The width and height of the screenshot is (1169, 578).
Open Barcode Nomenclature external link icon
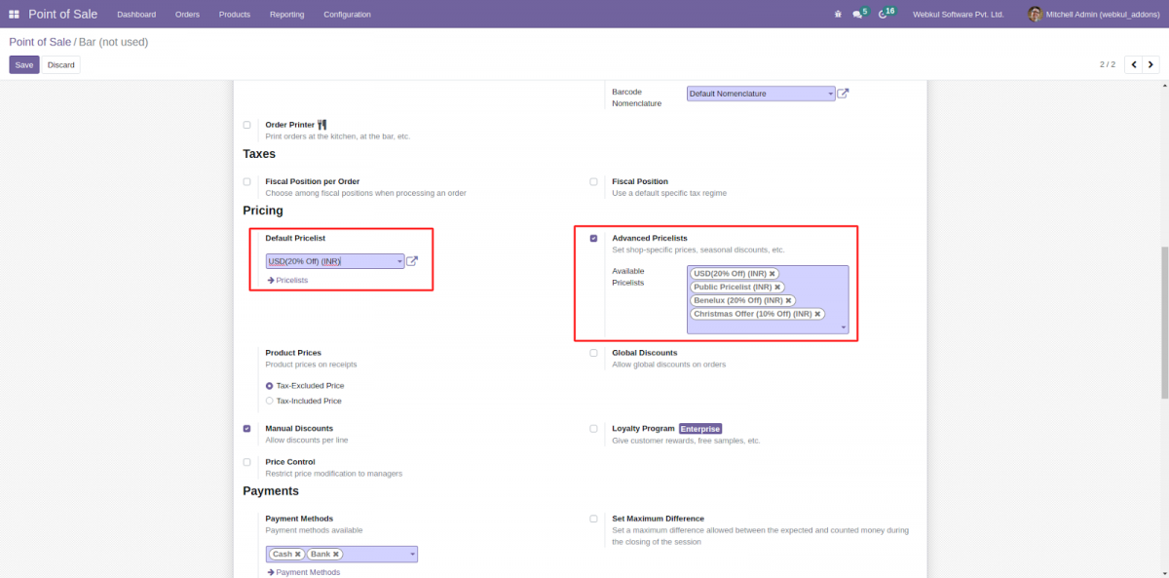click(843, 94)
